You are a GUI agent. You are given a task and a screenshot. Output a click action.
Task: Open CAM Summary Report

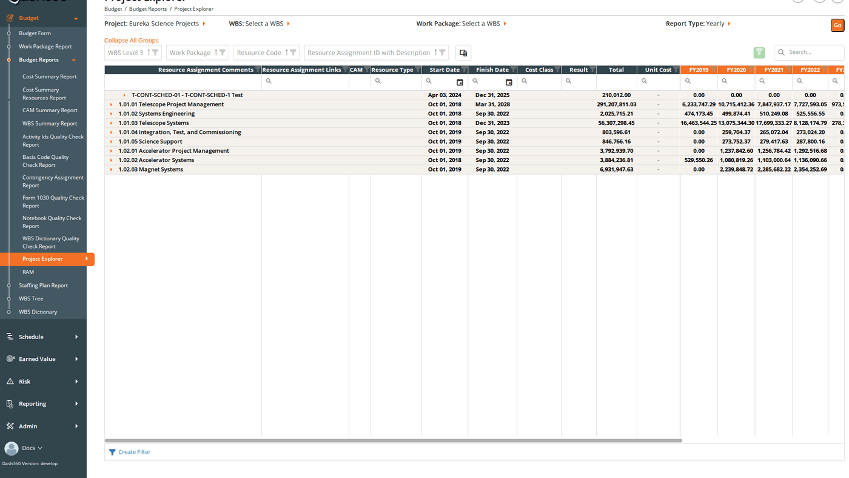click(50, 110)
